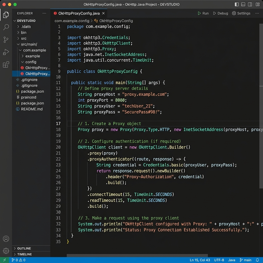This screenshot has height=263, width=263.
Task: Open the Extensions view icon
Action: [6, 64]
